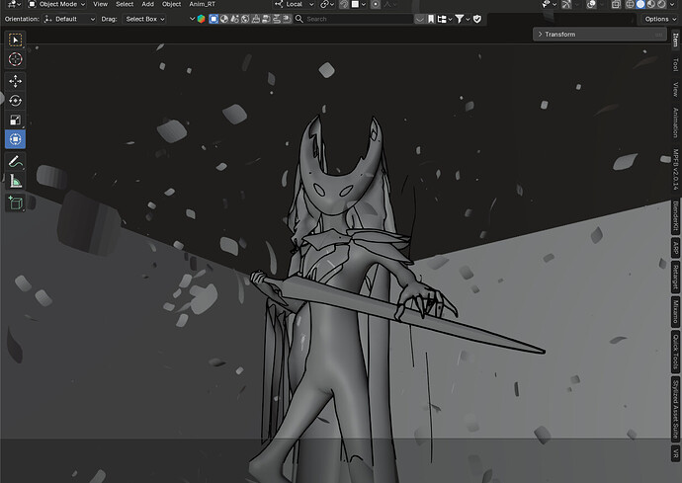682x483 pixels.
Task: Open the ARP sidebar tab
Action: [x=675, y=248]
